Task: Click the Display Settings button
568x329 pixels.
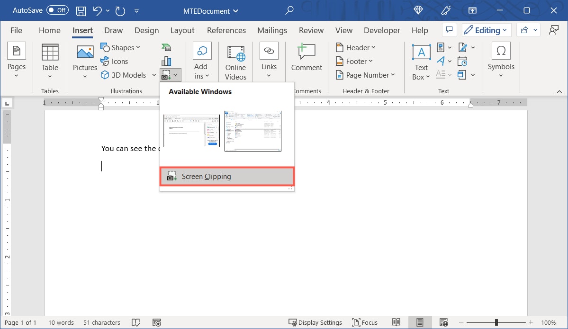Action: 316,322
